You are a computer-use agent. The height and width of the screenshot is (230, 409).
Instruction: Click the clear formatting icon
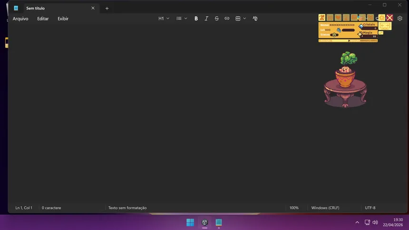click(x=255, y=19)
